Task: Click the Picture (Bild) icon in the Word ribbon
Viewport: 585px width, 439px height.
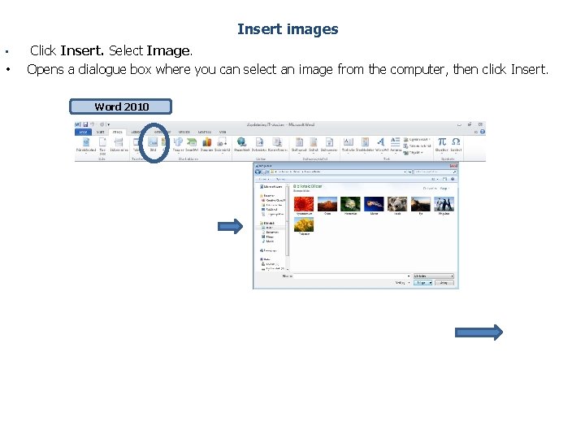Action: point(153,141)
